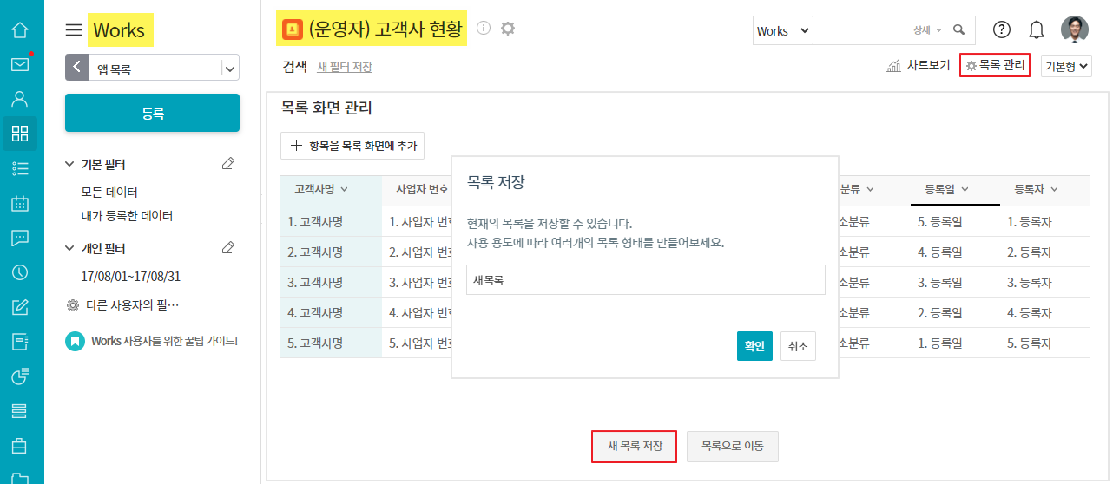Open Works search scope dropdown
The height and width of the screenshot is (484, 1113).
[782, 30]
